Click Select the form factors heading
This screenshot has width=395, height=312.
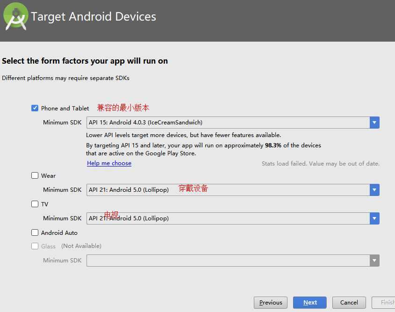(85, 61)
